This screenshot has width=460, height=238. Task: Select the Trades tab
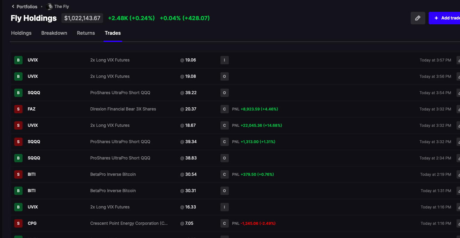click(x=113, y=33)
